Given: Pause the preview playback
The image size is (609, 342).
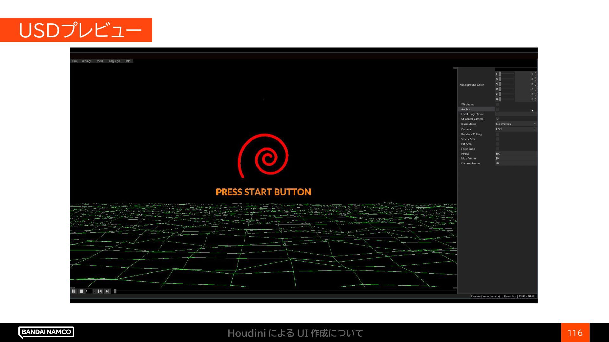Looking at the screenshot, I should pos(74,291).
